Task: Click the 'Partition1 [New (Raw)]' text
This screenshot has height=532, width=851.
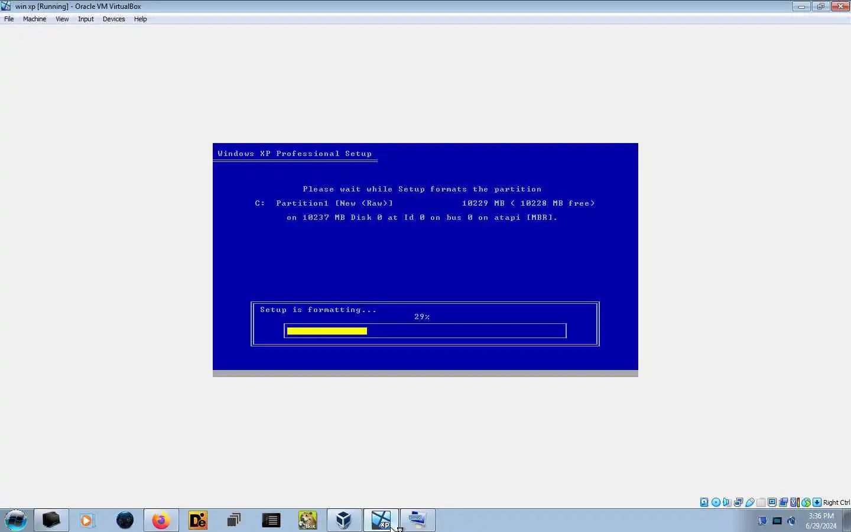Action: [x=334, y=203]
